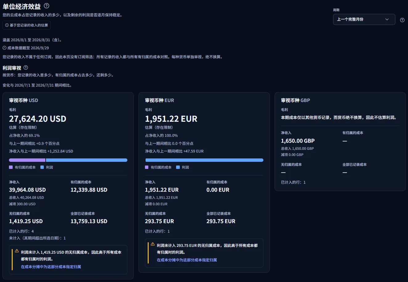Click 减项 300.00 USD line

22,204
